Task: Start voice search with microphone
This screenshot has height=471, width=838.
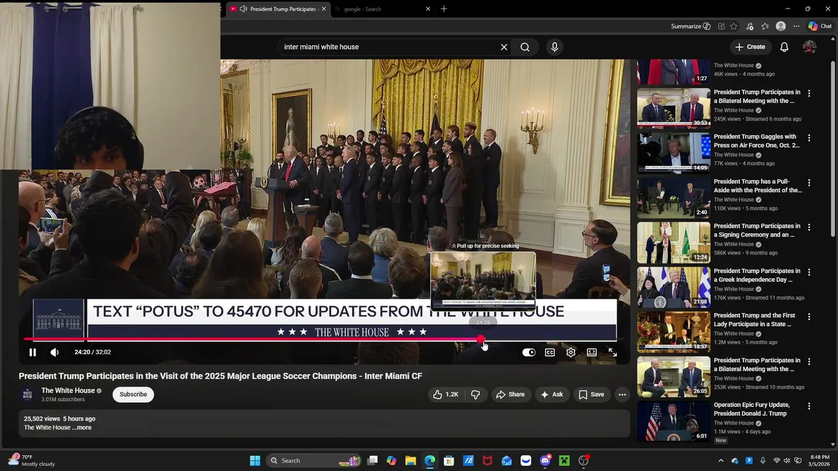Action: [555, 47]
